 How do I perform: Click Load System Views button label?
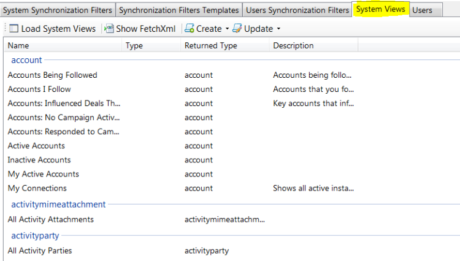click(58, 29)
